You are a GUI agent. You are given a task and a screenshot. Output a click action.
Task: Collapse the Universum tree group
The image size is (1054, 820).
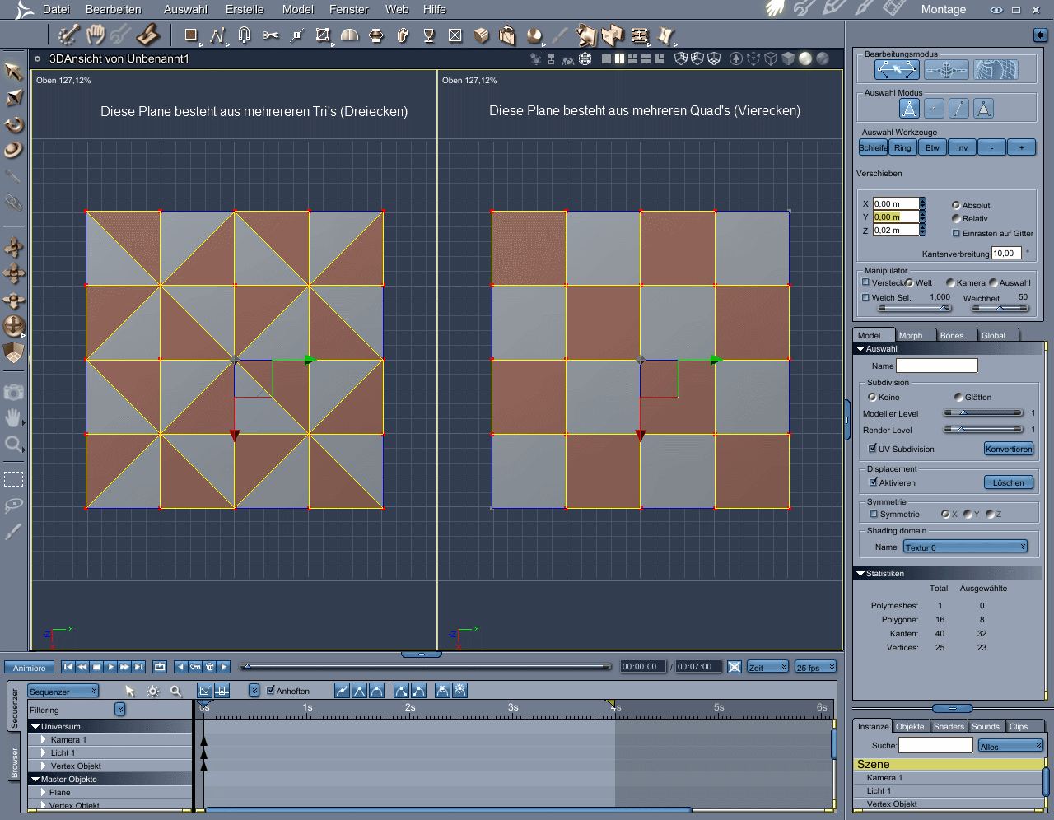[35, 727]
